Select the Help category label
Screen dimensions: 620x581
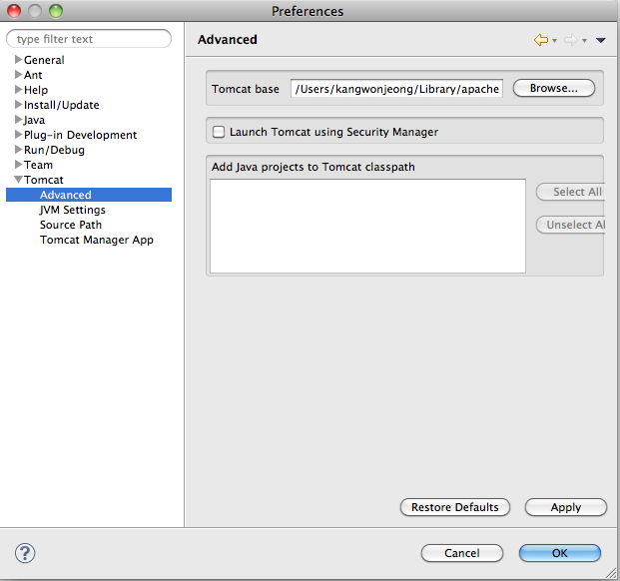36,90
